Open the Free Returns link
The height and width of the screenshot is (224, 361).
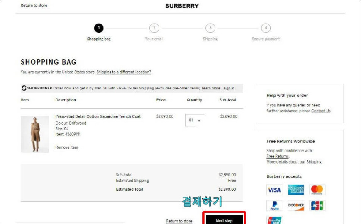(278, 156)
